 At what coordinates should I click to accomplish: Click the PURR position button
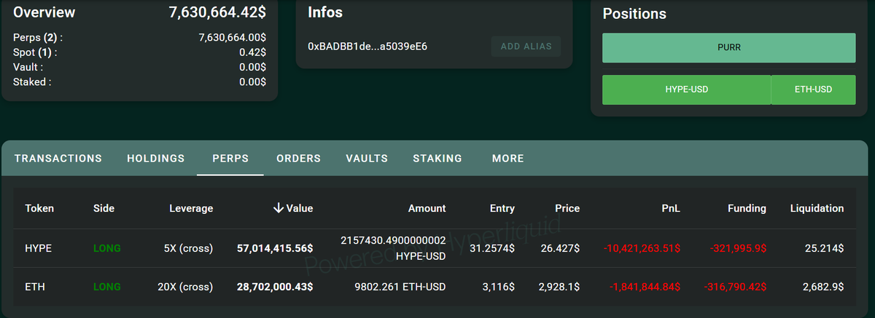pos(728,47)
